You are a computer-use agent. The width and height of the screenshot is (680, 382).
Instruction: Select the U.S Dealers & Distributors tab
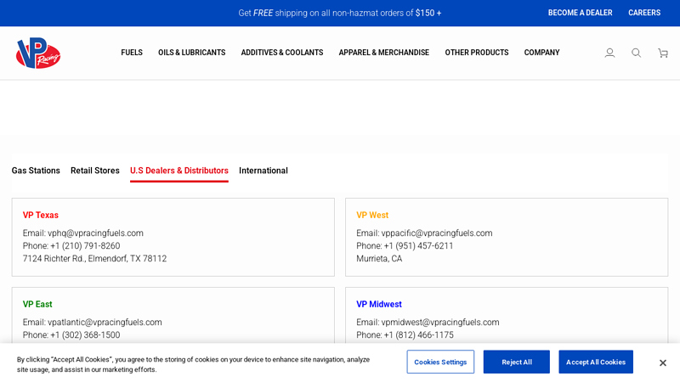coord(179,171)
